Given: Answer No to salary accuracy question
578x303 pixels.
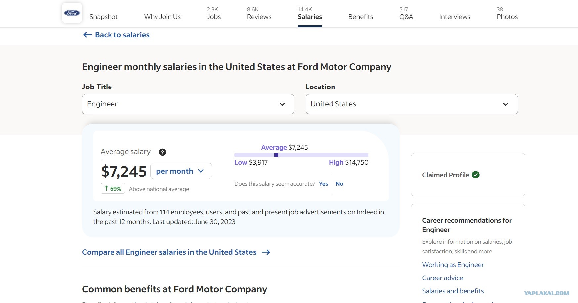Looking at the screenshot, I should (x=339, y=184).
